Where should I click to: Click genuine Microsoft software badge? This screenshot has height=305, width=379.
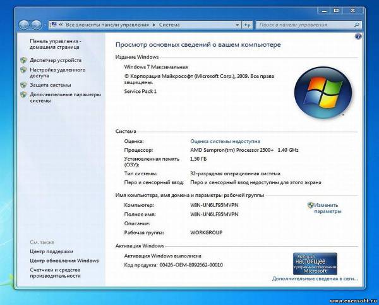point(315,263)
